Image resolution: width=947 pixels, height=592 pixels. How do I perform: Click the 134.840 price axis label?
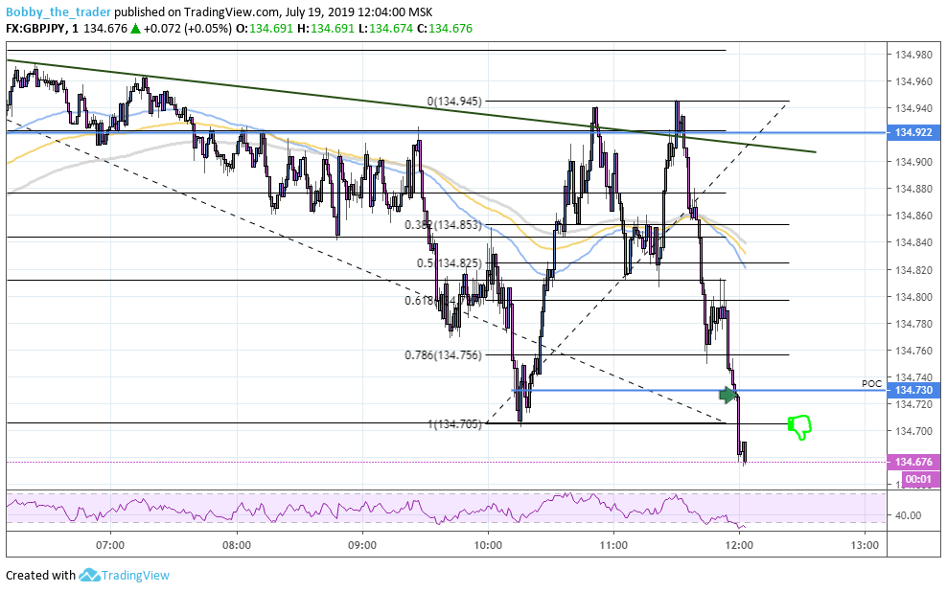(x=913, y=242)
